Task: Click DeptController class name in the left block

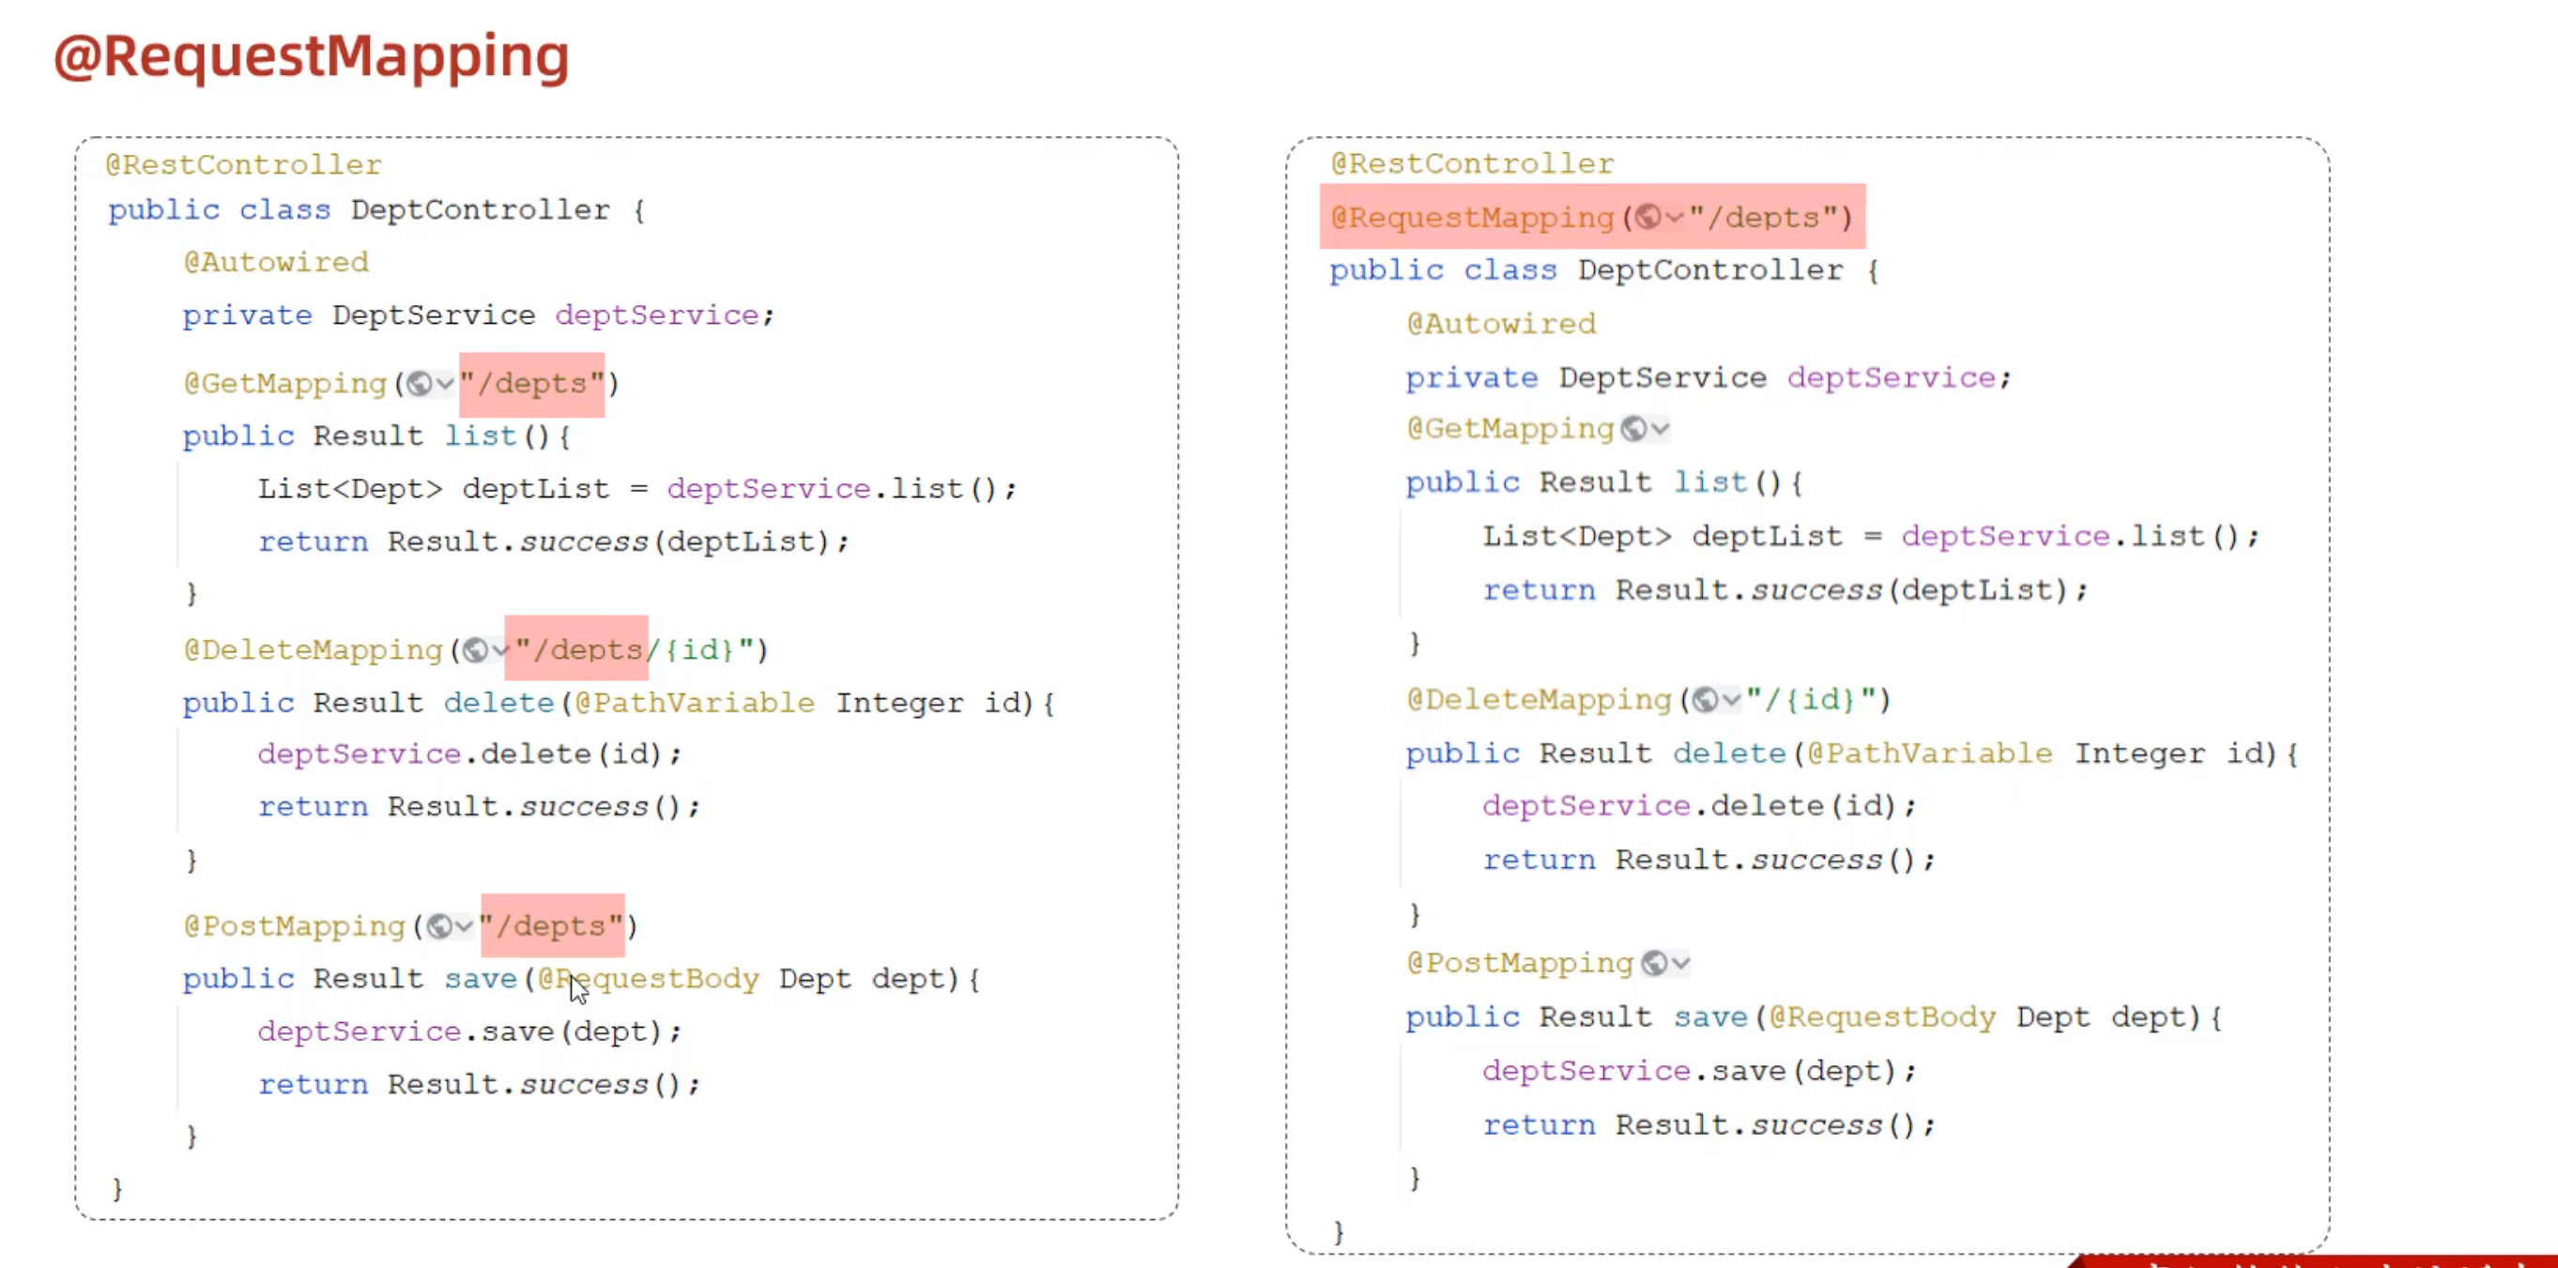Action: click(x=480, y=210)
